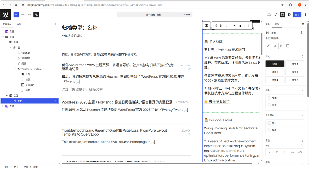The image size is (309, 169).
Task: Click the zoom out diagonal arrows icon
Action: point(276,14)
